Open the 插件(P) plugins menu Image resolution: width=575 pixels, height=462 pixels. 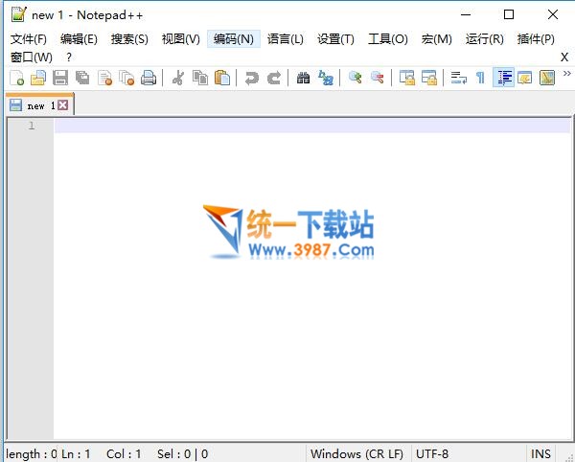535,39
